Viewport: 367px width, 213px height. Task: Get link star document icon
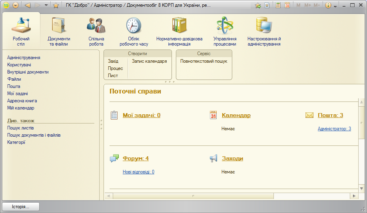(267, 5)
